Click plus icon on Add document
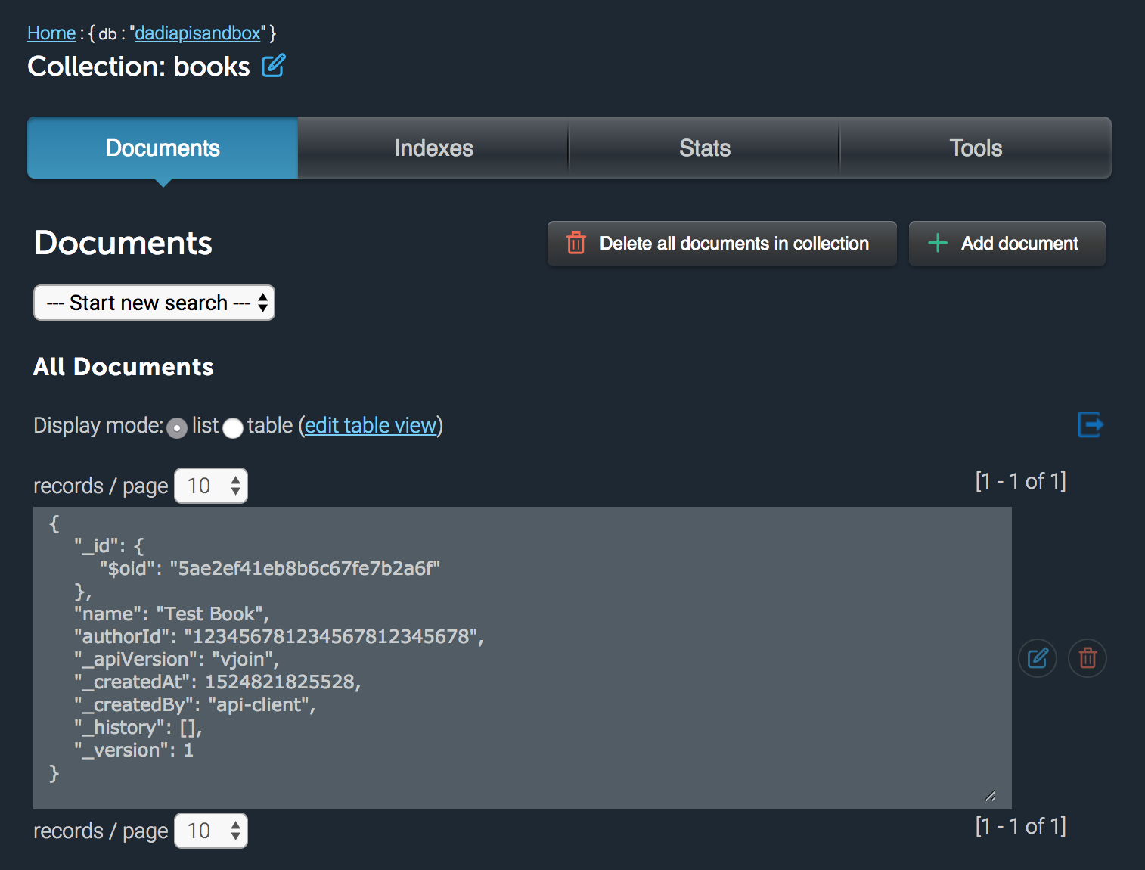Viewport: 1145px width, 870px height. pyautogui.click(x=938, y=244)
